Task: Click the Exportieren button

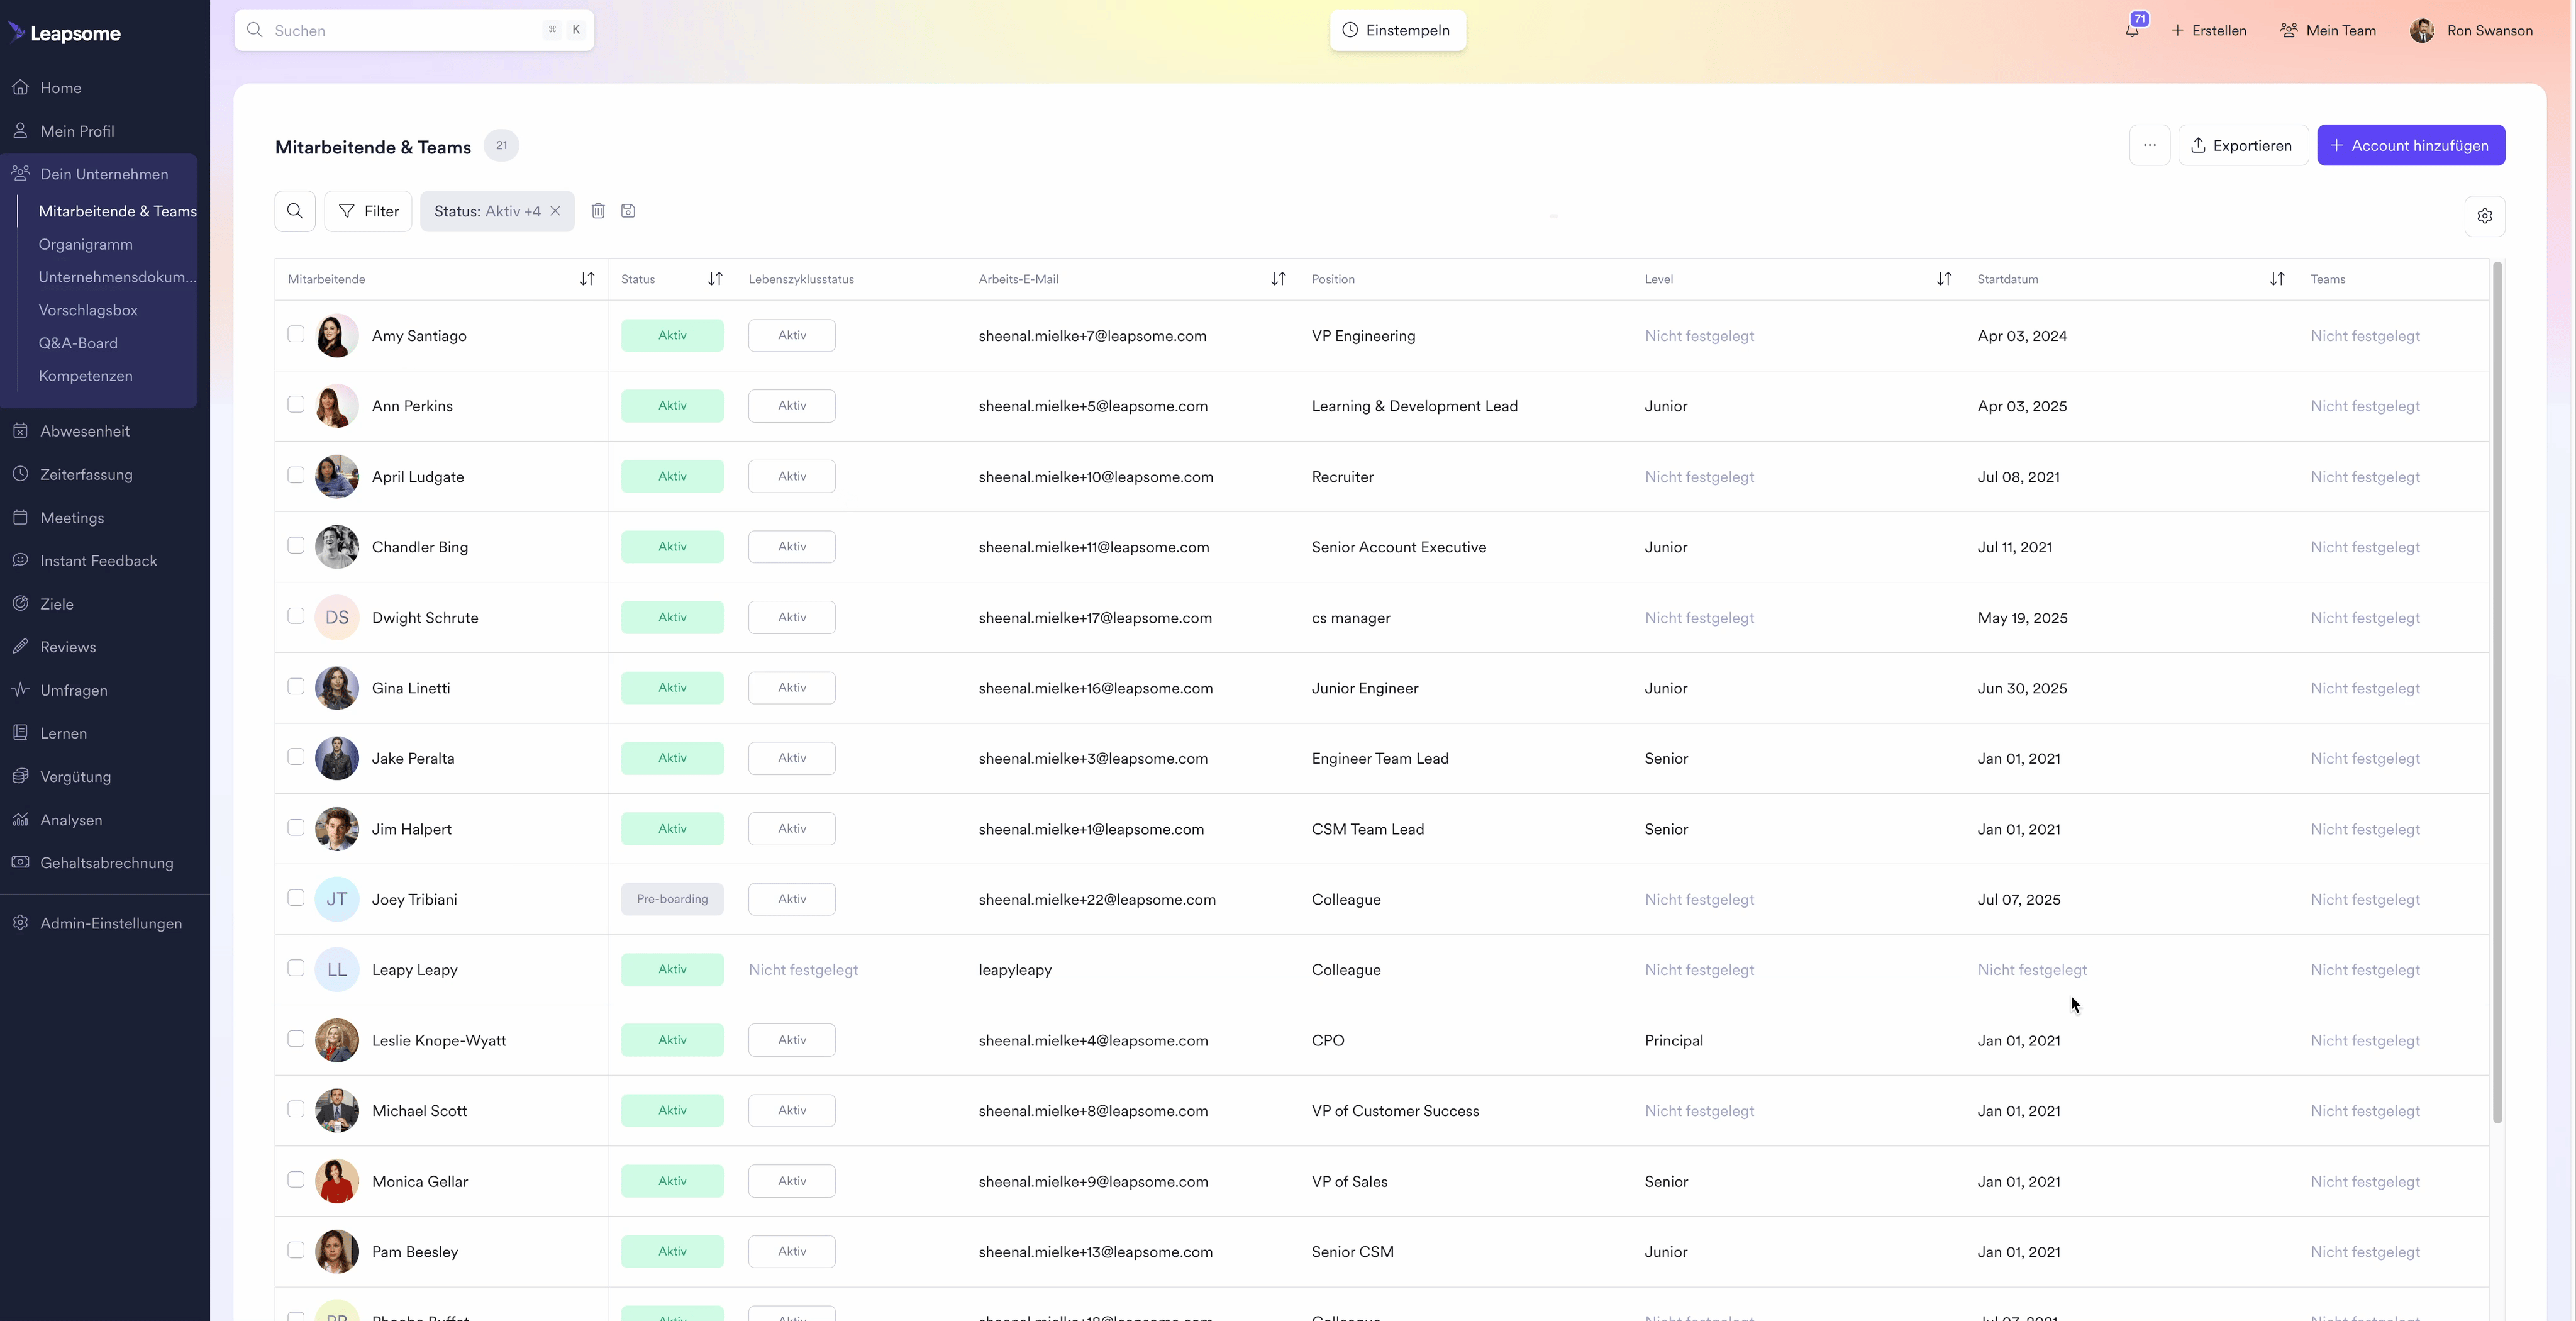Action: pyautogui.click(x=2242, y=145)
